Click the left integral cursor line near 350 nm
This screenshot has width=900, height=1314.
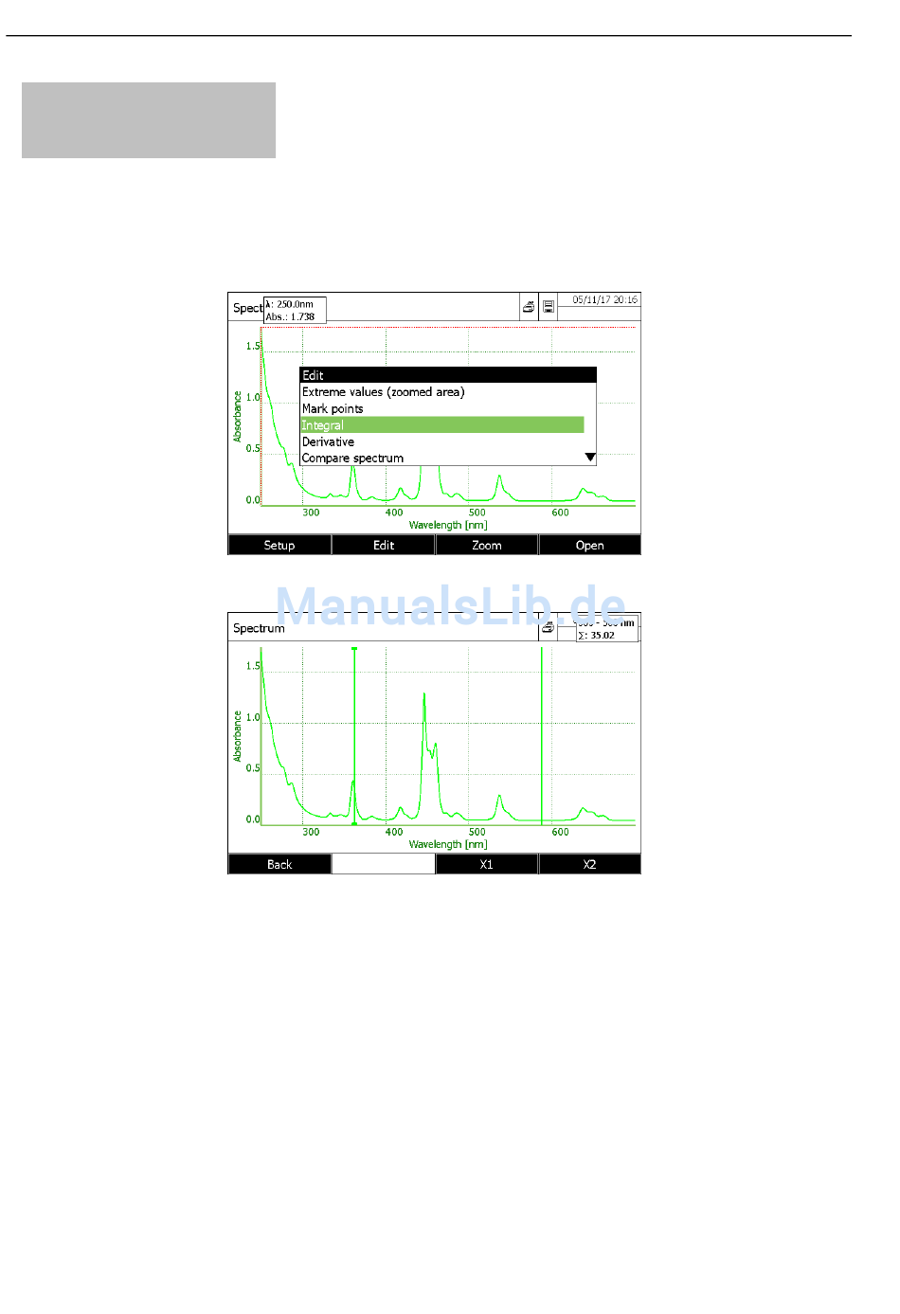point(354,736)
